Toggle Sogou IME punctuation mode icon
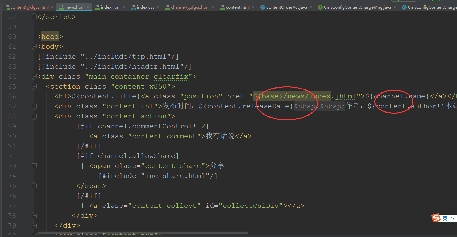The width and height of the screenshot is (457, 237). click(x=452, y=218)
